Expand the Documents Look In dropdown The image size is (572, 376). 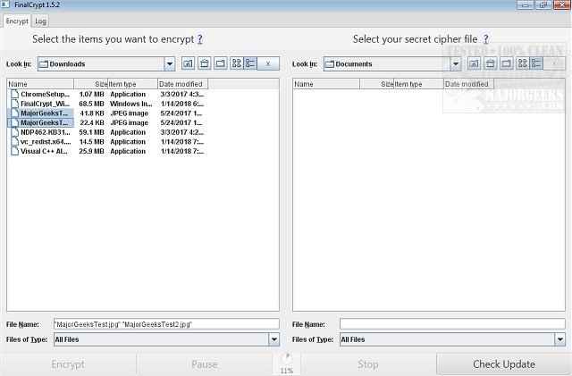tap(456, 64)
